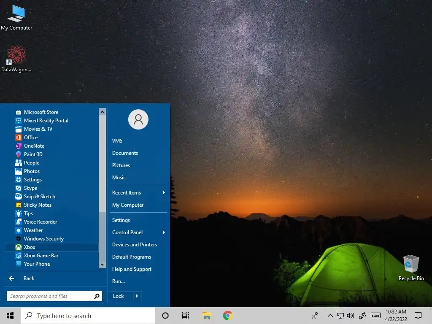Open the Weather app

point(51,230)
